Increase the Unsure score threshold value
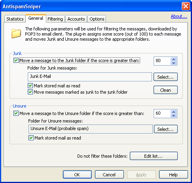This screenshot has width=192, height=183. [173, 112]
